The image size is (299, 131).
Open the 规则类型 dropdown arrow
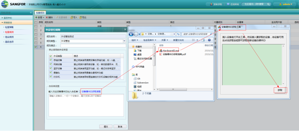click(x=124, y=41)
